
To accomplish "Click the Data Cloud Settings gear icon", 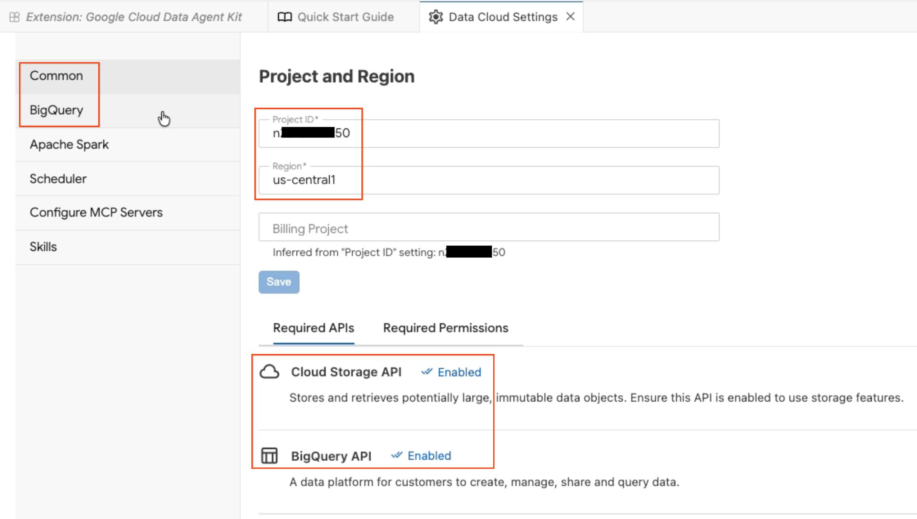I will (435, 17).
